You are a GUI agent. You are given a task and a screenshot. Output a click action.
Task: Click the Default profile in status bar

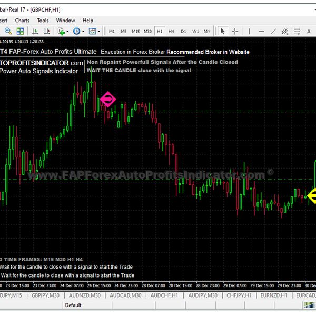click(73, 305)
